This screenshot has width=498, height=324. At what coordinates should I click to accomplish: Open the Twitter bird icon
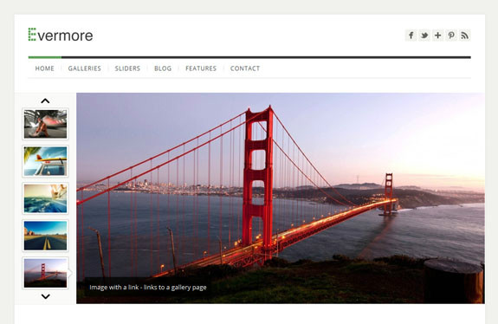[424, 36]
